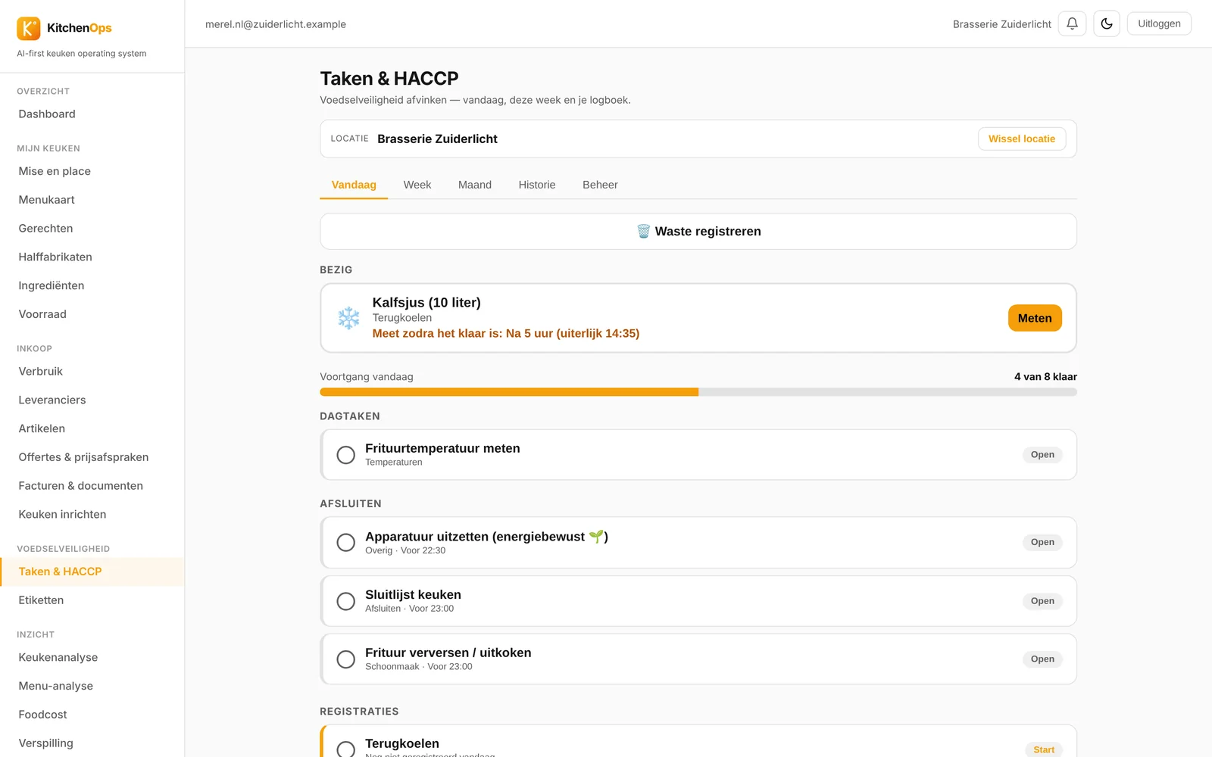
Task: Open Menu-analyse in sidebar
Action: pyautogui.click(x=56, y=686)
